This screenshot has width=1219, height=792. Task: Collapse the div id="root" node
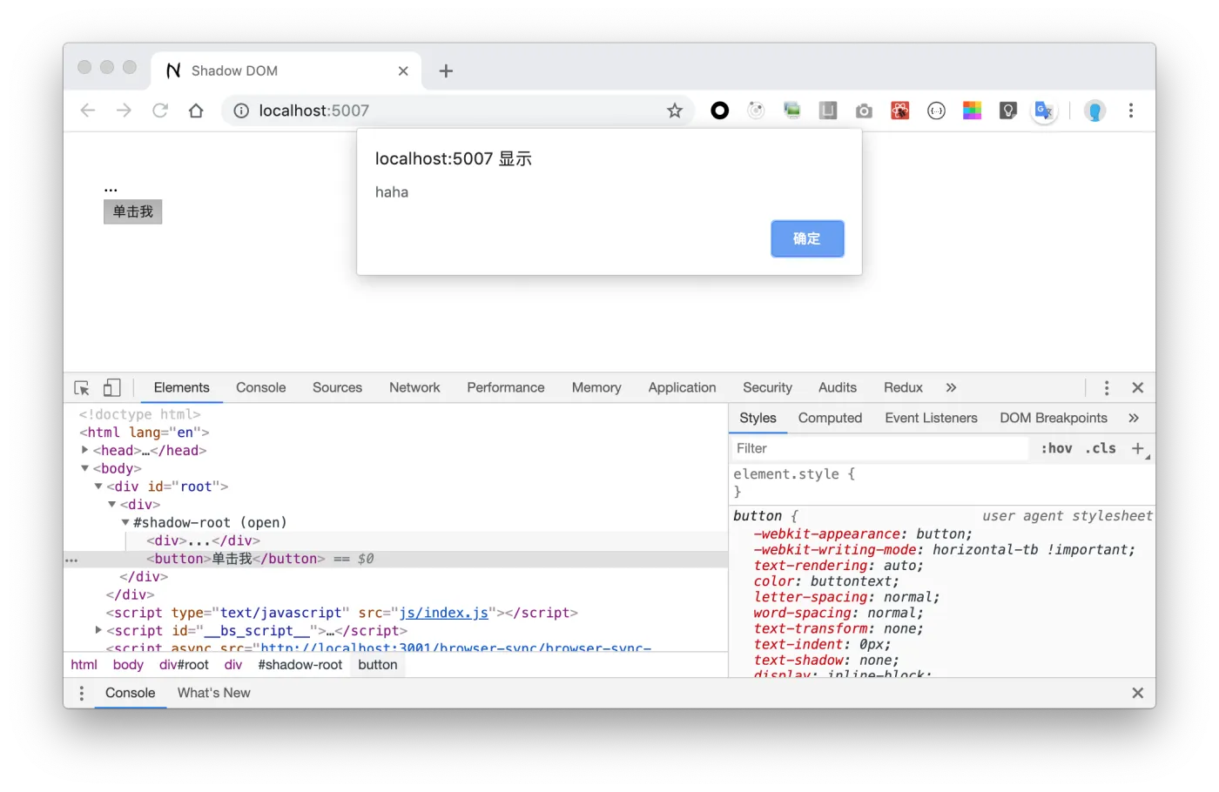pos(98,487)
